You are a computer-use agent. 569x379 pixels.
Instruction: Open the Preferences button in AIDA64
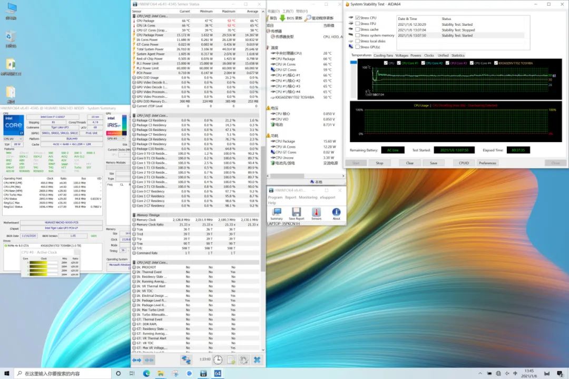[487, 163]
